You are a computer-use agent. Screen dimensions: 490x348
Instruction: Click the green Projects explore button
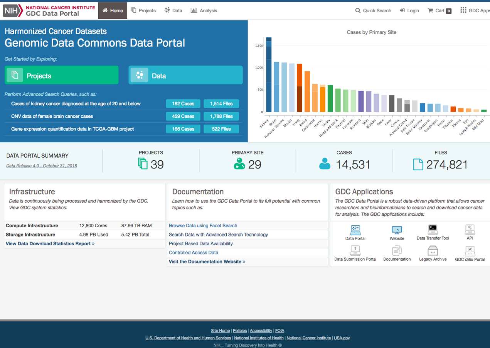61,75
